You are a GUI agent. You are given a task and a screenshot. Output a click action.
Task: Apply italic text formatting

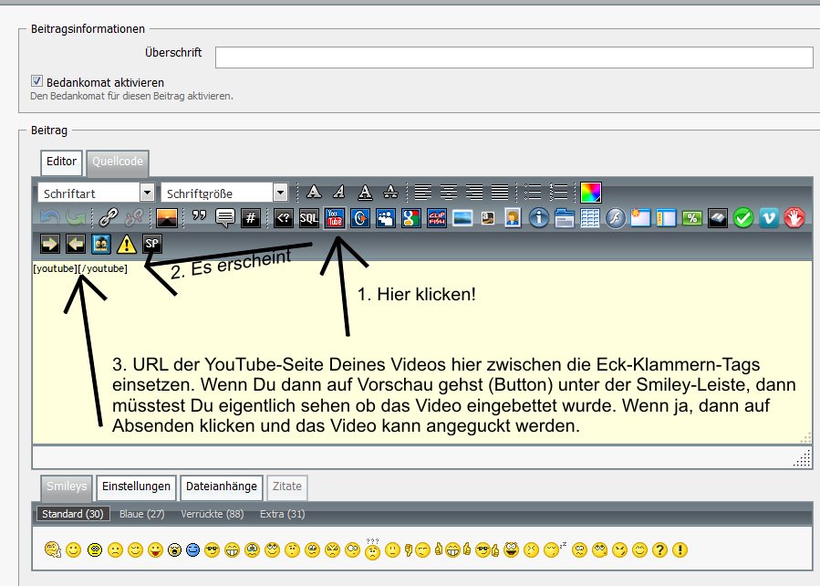tap(339, 192)
